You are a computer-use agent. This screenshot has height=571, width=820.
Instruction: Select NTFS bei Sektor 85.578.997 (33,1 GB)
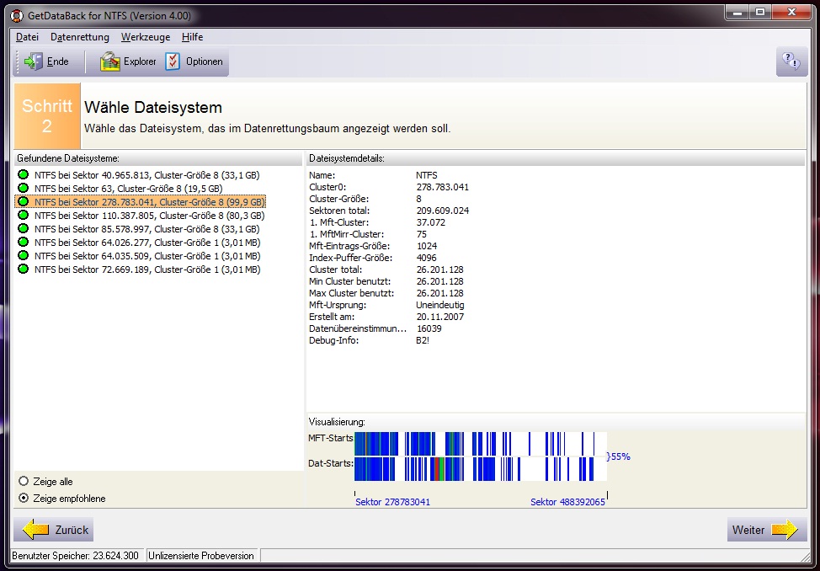pos(147,229)
